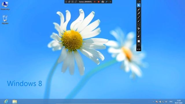Click the power battery tray icon

tap(160, 102)
